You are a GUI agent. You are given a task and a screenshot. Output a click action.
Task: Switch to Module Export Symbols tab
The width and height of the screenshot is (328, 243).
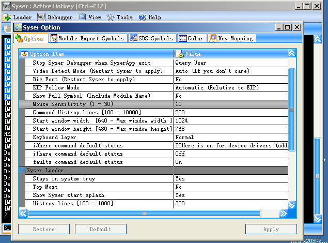(88, 38)
